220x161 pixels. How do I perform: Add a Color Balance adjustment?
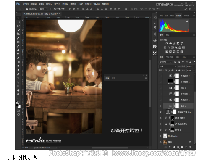(x=169, y=48)
